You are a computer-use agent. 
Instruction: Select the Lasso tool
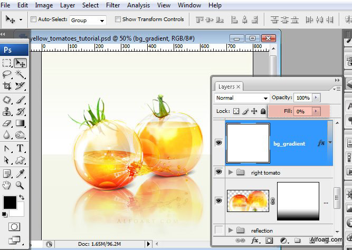7,74
